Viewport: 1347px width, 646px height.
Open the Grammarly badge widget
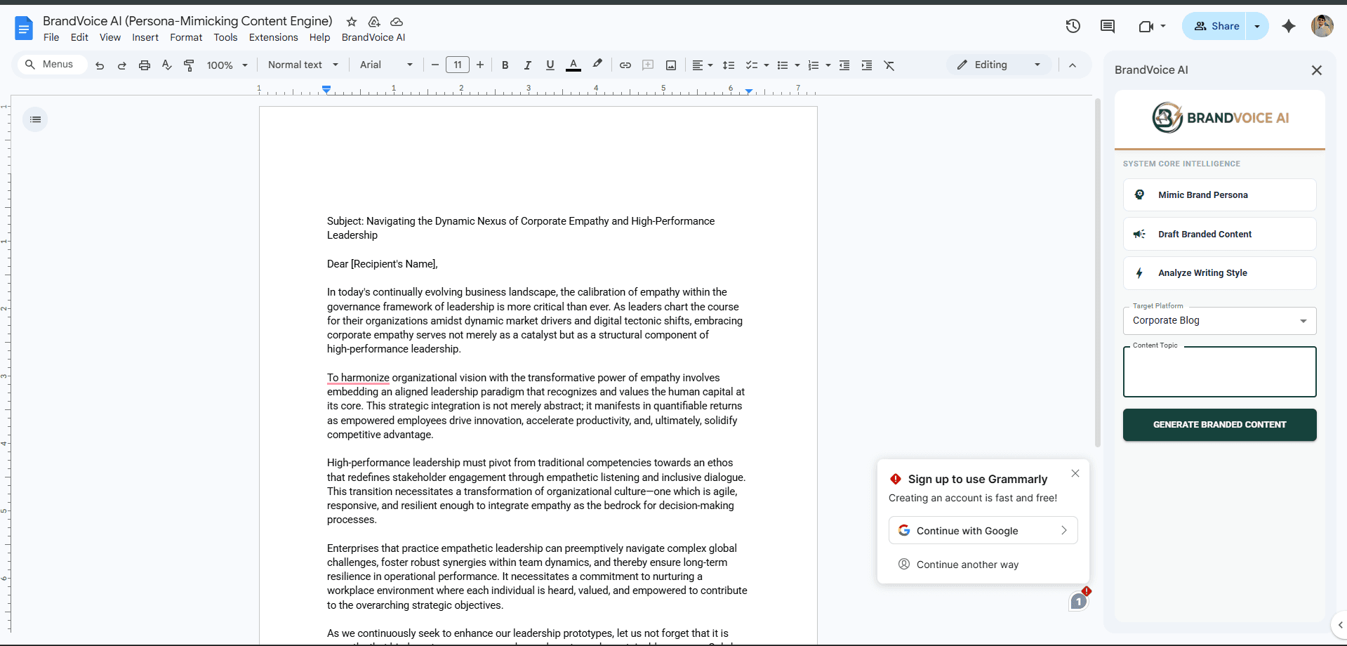[x=1080, y=600]
